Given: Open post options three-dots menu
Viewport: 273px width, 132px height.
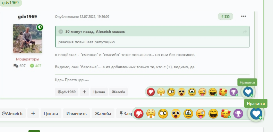Looking at the screenshot, I should (x=244, y=16).
